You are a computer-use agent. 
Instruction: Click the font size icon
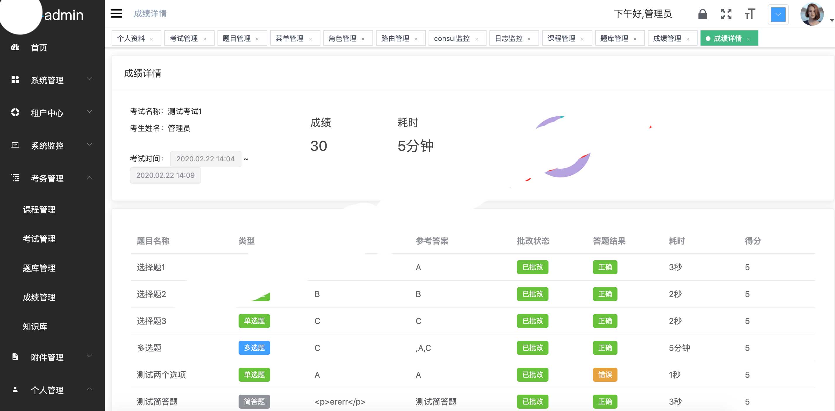[x=750, y=14]
